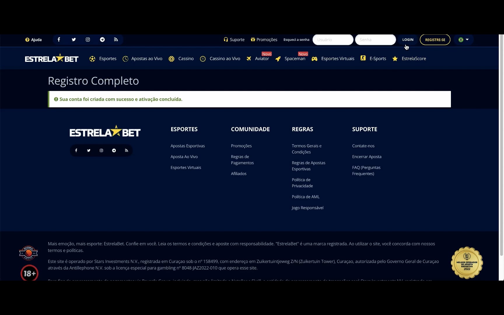Open the Aviator game menu item
The width and height of the screenshot is (504, 315).
[x=262, y=59]
